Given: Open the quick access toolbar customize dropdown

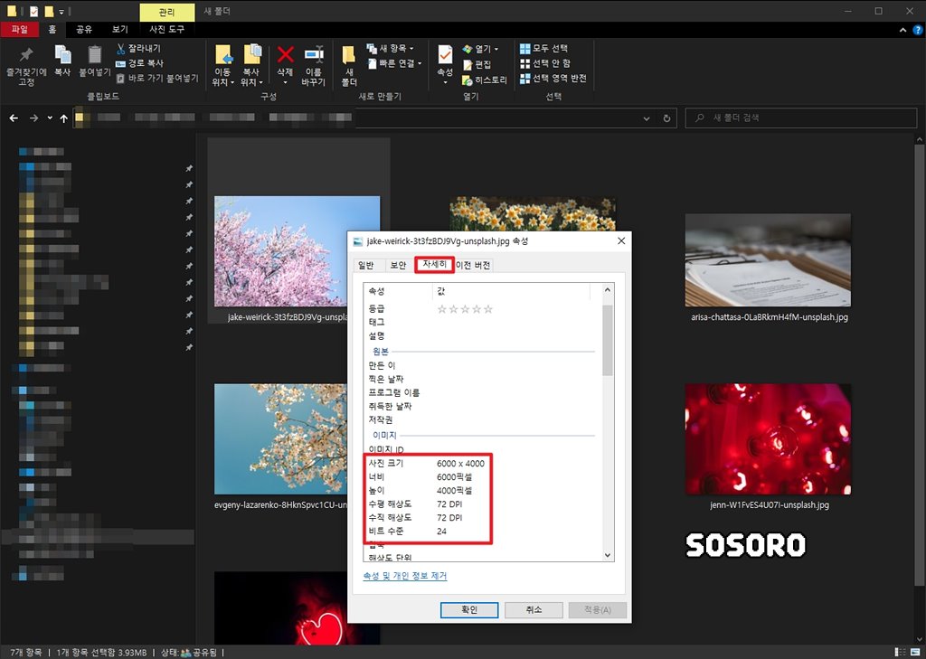Looking at the screenshot, I should [61, 12].
